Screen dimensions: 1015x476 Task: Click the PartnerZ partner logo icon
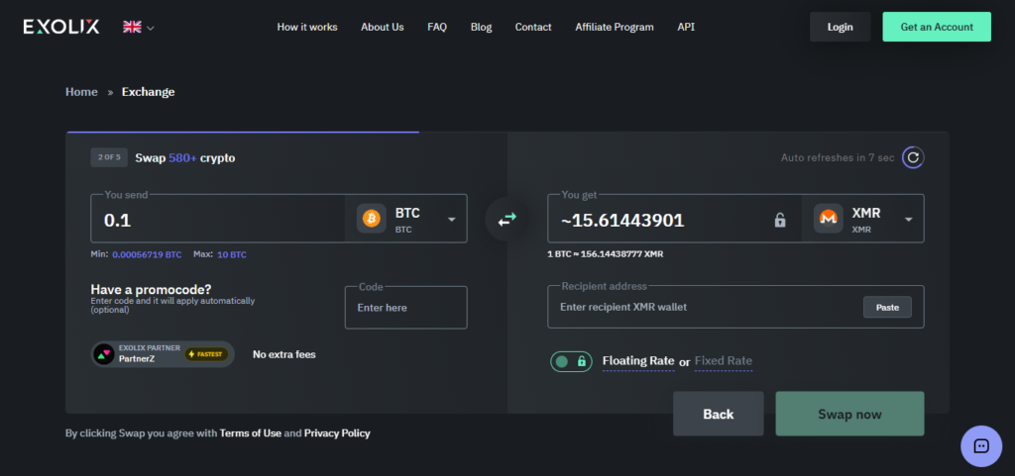click(104, 354)
